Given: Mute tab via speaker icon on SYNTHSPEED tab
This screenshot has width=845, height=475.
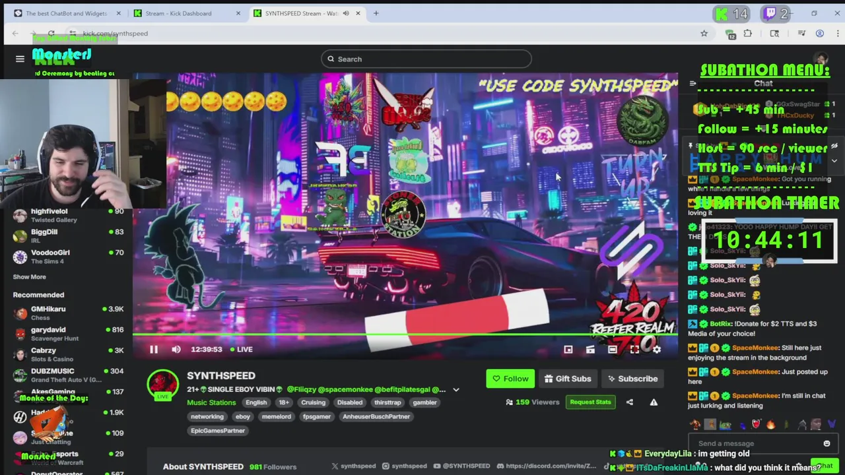Looking at the screenshot, I should [x=346, y=13].
